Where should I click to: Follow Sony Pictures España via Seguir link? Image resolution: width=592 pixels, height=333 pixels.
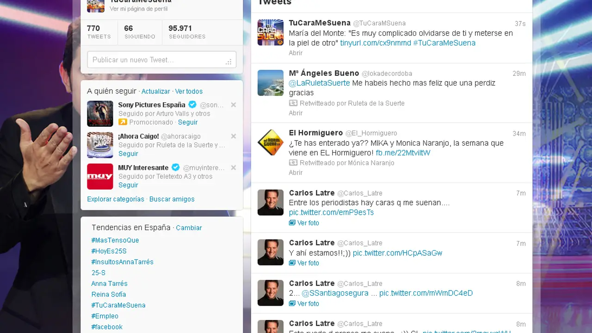pyautogui.click(x=188, y=122)
